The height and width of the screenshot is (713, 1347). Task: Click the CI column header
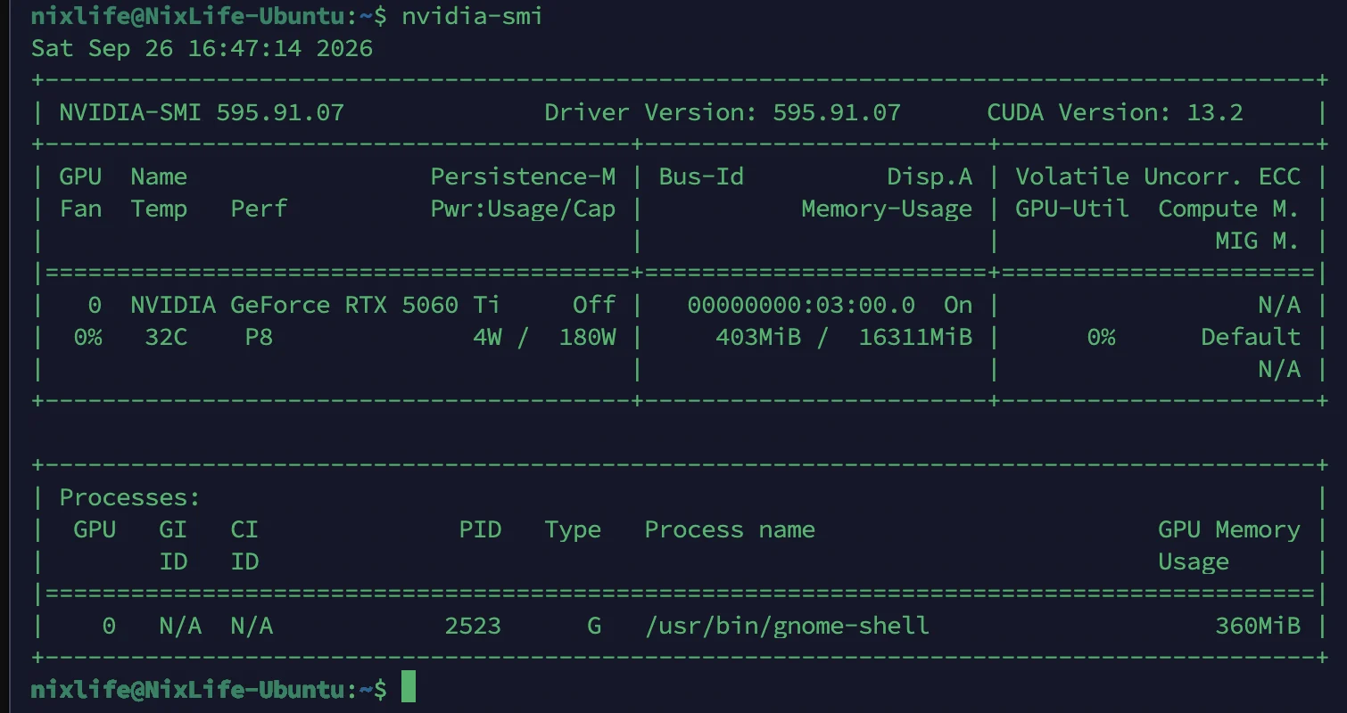244,529
